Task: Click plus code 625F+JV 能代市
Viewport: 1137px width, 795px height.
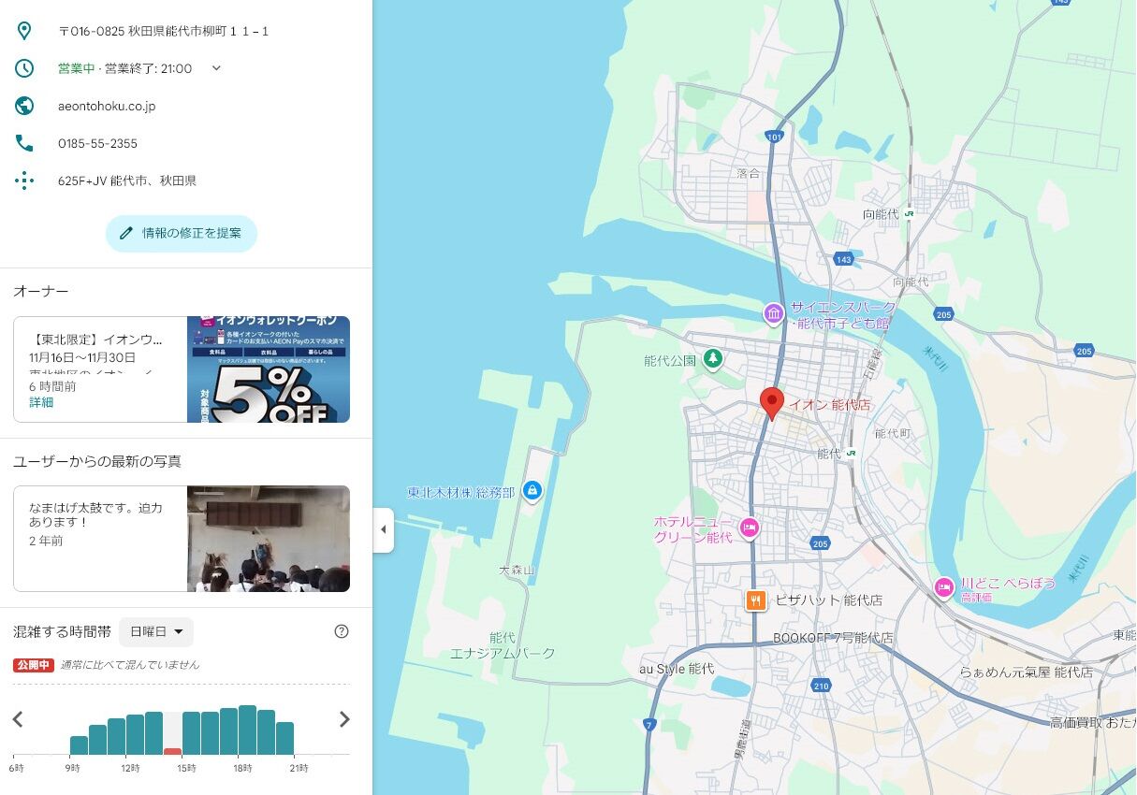Action: (127, 181)
